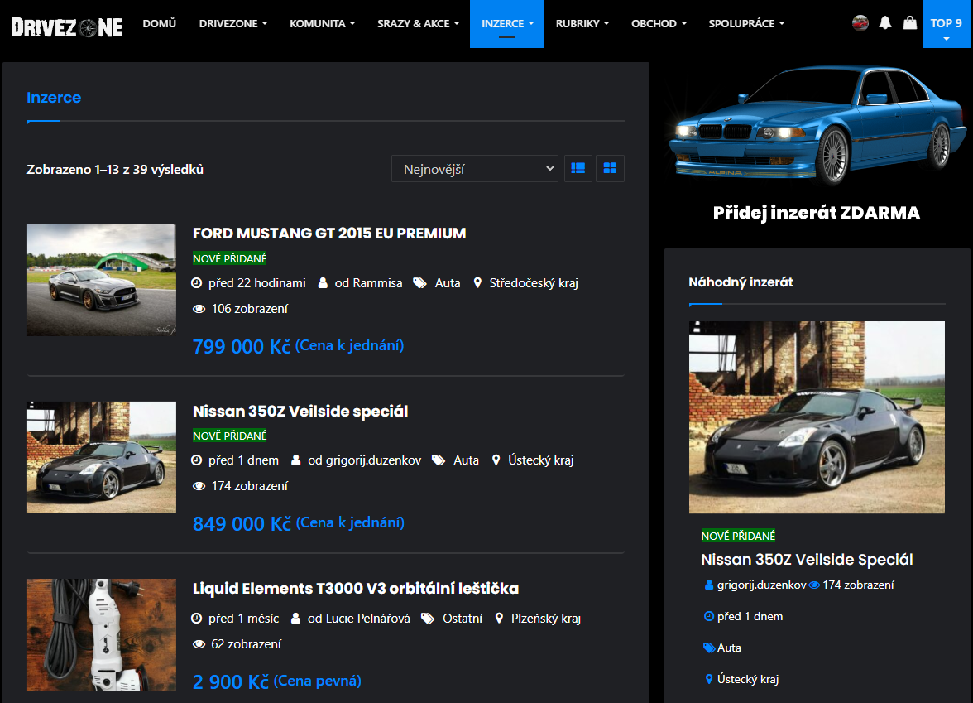The image size is (973, 703).
Task: Open the TOP 9 dropdown
Action: [x=947, y=23]
